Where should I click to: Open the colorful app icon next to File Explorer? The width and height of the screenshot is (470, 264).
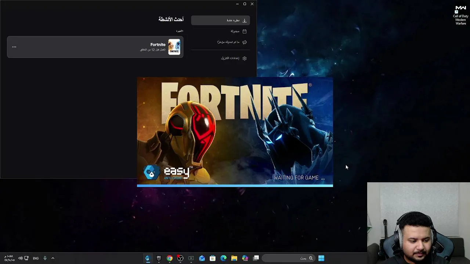245,258
